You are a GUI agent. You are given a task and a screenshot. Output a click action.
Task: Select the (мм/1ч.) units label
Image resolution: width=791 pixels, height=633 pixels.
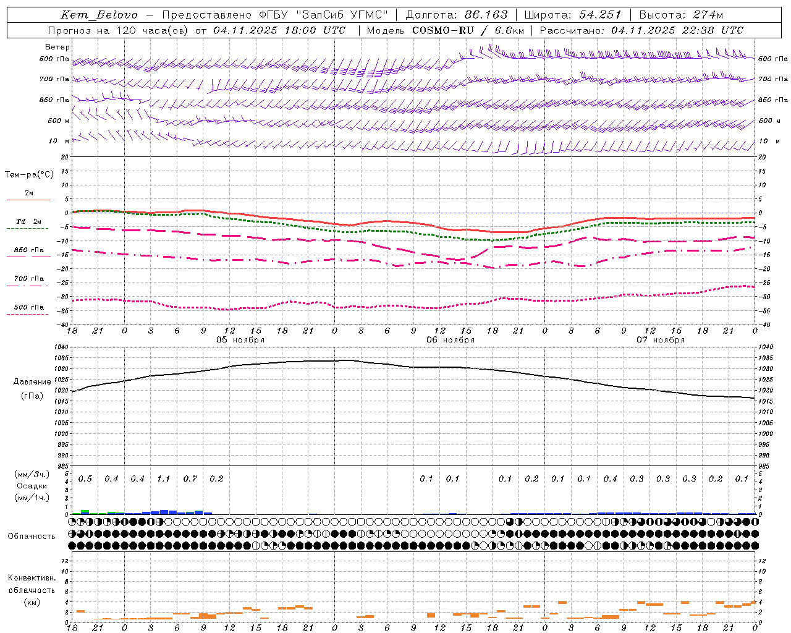coord(32,498)
